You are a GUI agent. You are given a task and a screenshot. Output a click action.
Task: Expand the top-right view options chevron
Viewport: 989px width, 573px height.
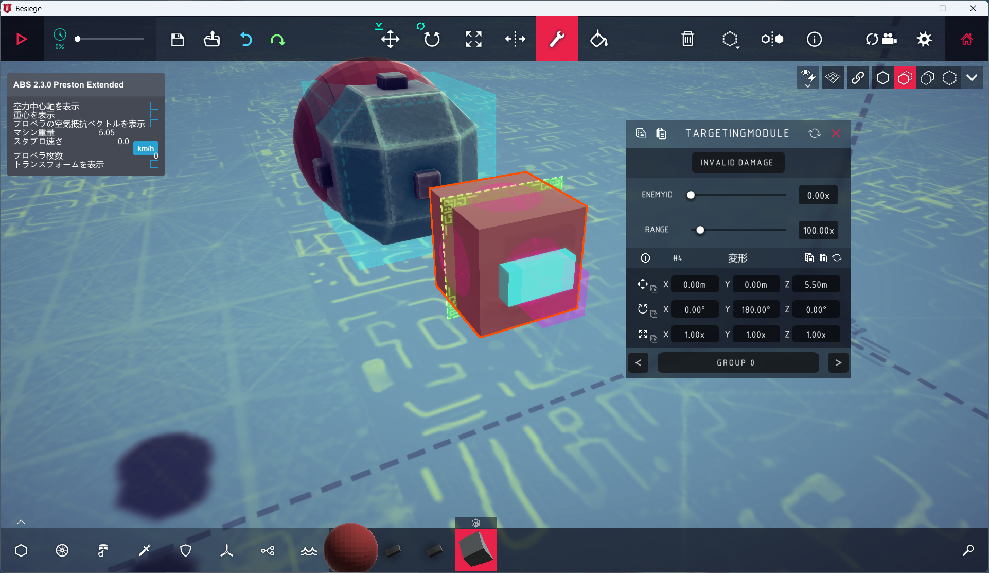pos(972,78)
